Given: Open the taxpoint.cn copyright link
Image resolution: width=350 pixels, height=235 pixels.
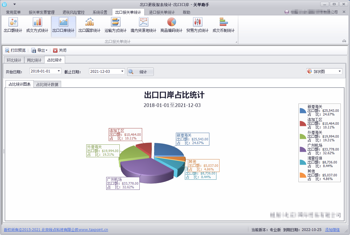Looking at the screenshot, I should tap(56, 230).
